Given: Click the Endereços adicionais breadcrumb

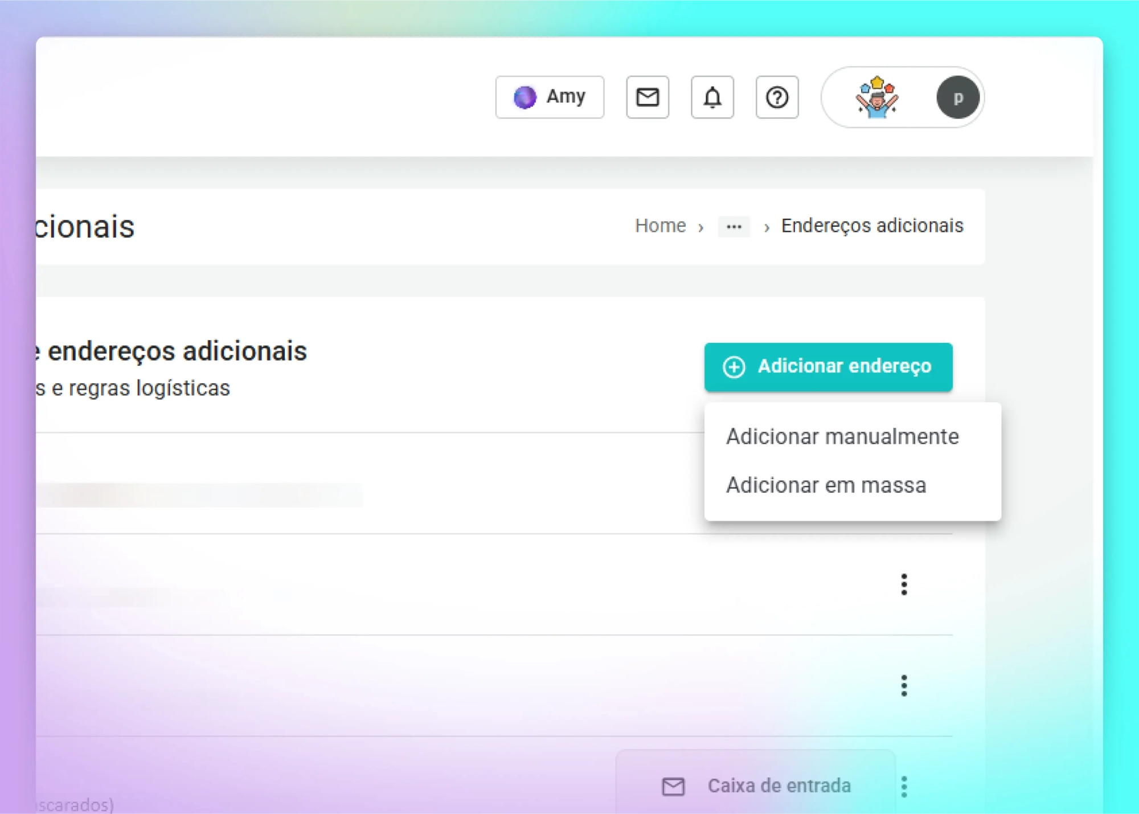Looking at the screenshot, I should pyautogui.click(x=872, y=226).
